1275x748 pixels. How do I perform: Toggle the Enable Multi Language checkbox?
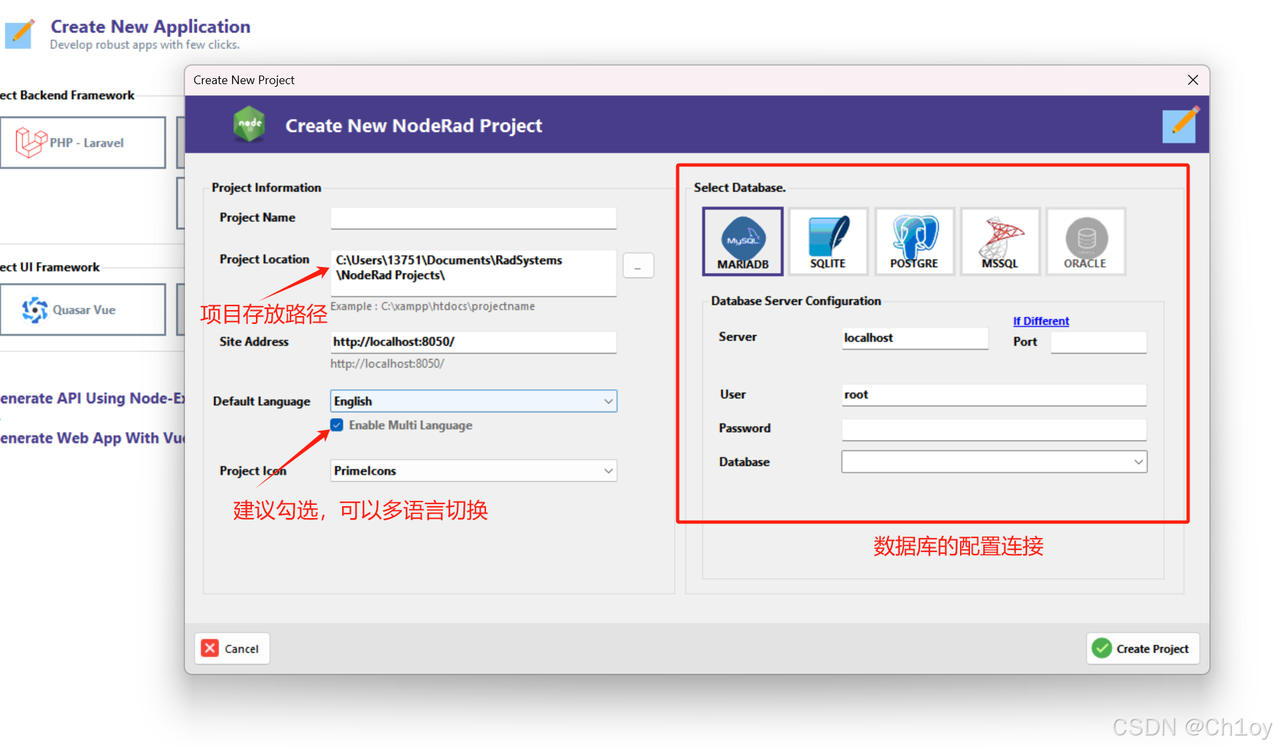click(337, 425)
